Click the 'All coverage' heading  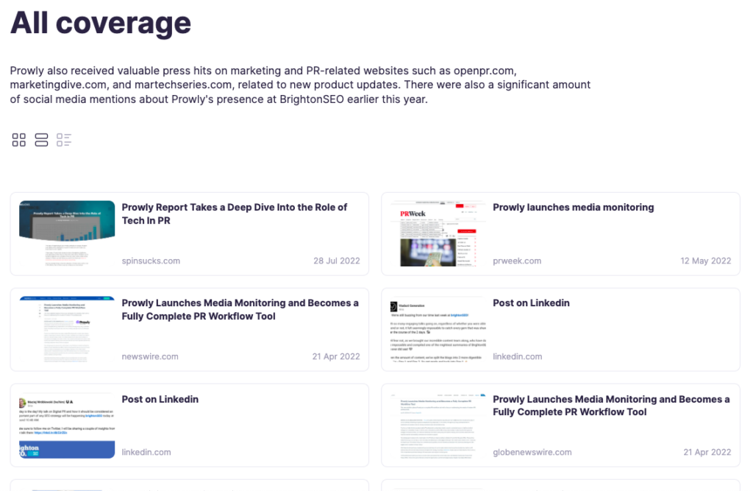pos(101,23)
